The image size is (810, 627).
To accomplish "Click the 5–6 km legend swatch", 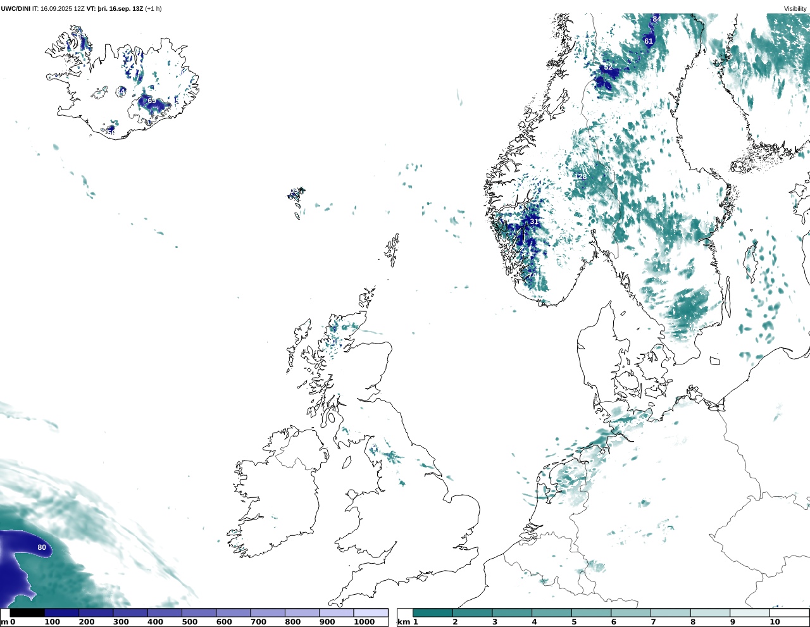I will 591,612.
